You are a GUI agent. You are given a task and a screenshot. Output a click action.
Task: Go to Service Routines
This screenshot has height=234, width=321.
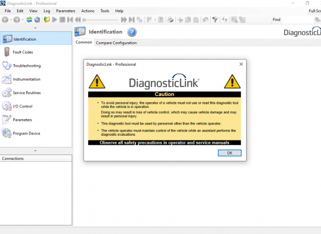click(27, 93)
